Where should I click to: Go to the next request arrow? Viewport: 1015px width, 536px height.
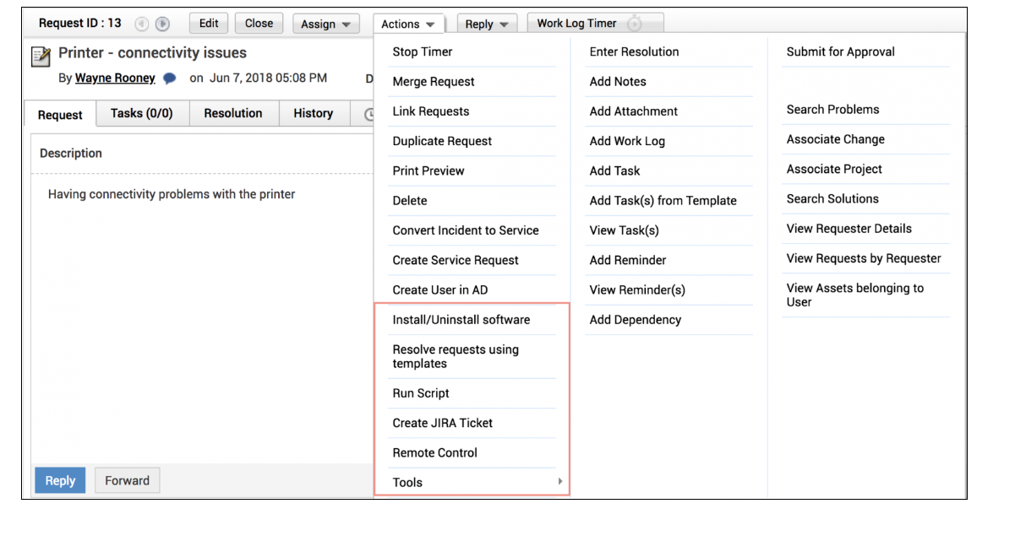click(162, 24)
